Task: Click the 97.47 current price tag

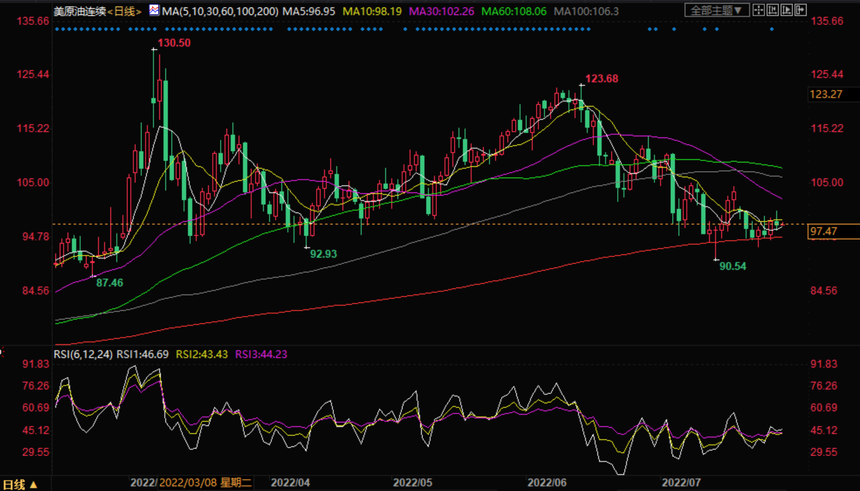Action: [x=824, y=232]
